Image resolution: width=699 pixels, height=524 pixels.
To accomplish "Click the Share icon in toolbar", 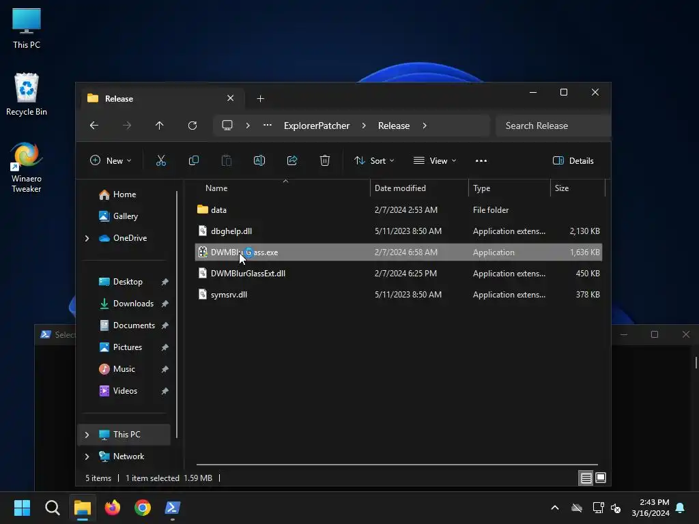I will 292,160.
